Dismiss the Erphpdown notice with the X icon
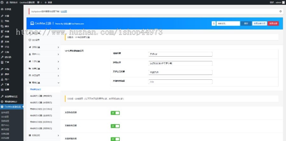This screenshot has width=286, height=141. coord(281,11)
